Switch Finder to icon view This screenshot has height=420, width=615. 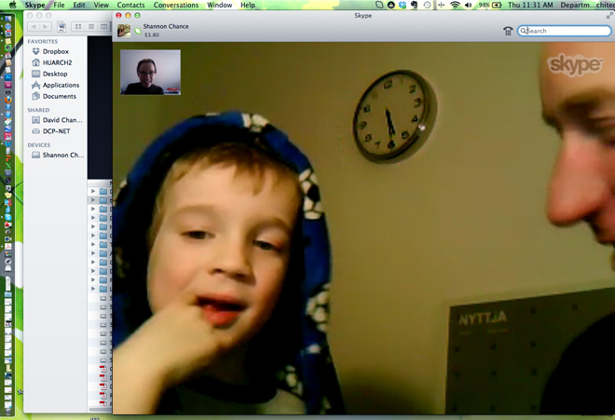click(78, 27)
